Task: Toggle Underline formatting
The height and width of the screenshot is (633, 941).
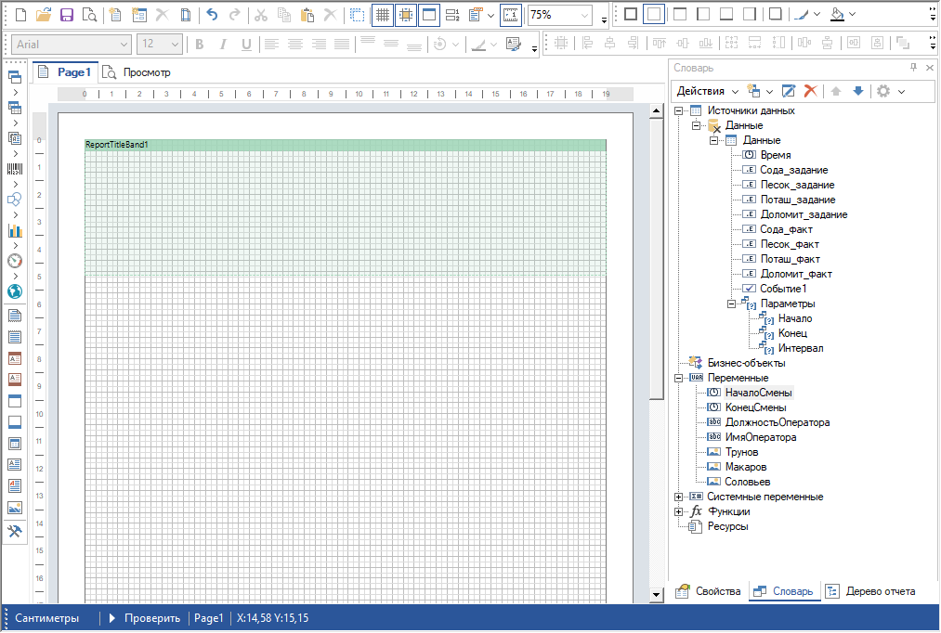Action: [246, 44]
